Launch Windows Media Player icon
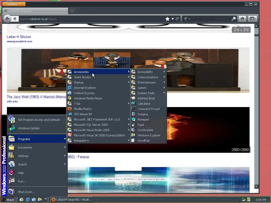Viewport: 271px width, 203px height. [x=70, y=98]
